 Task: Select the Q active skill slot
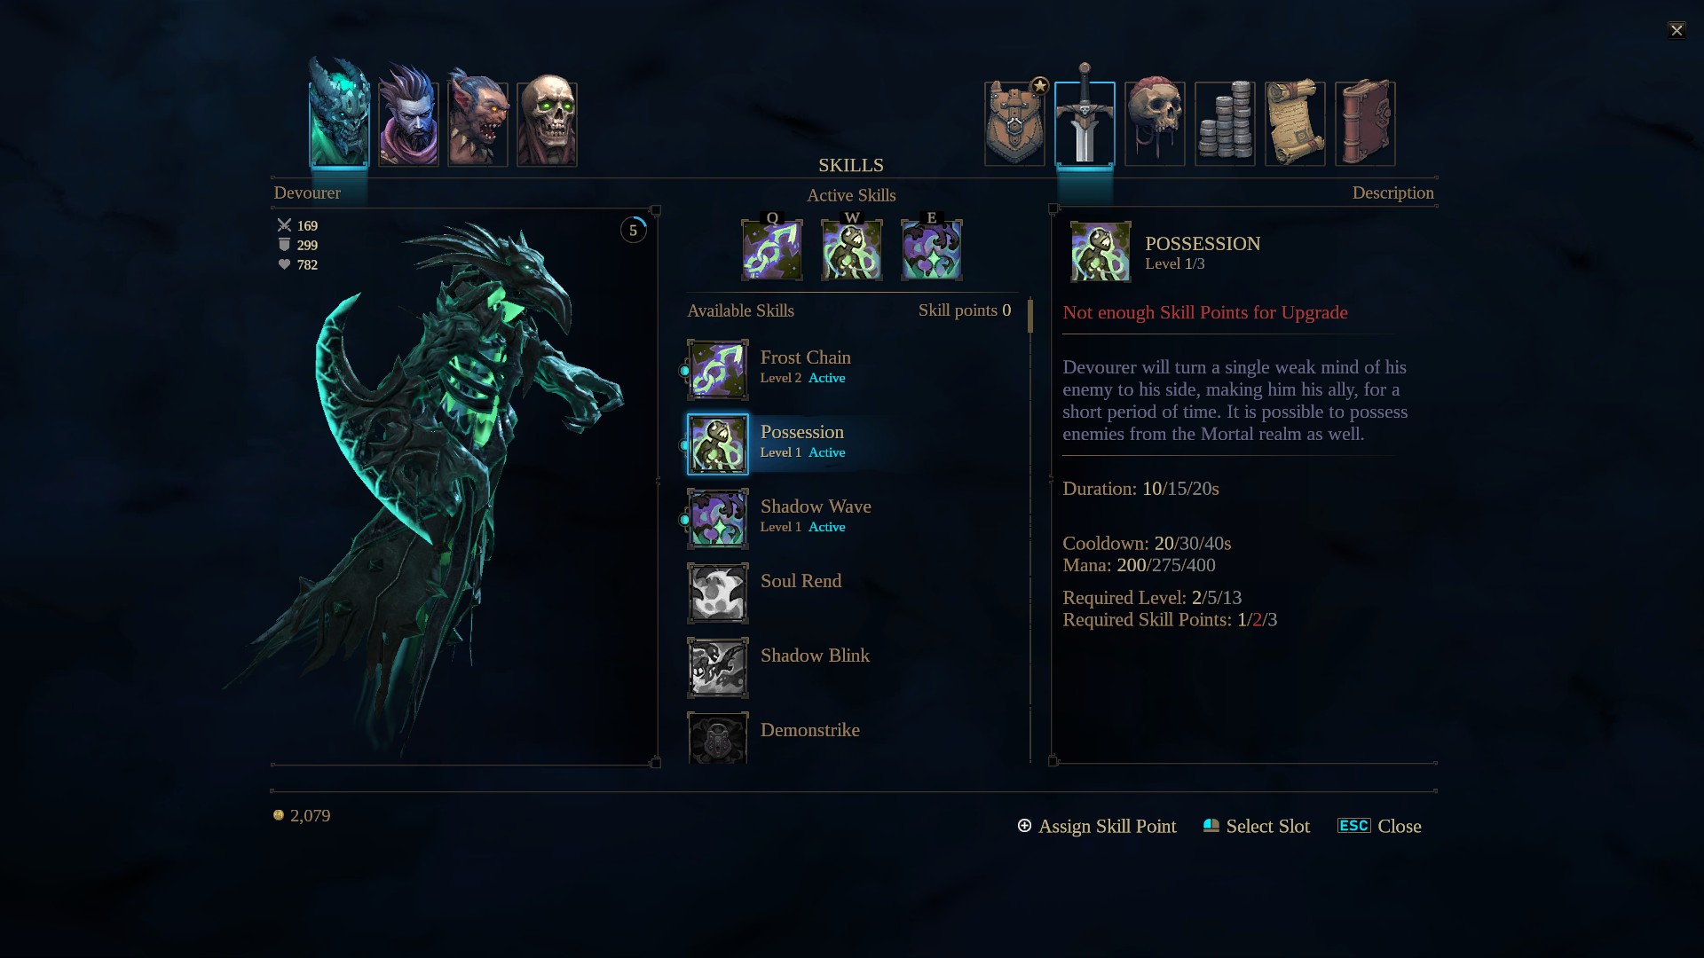[772, 248]
